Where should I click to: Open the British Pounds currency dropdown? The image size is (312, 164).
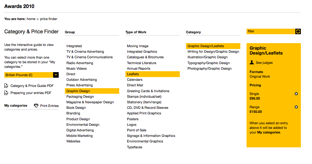coord(56,75)
